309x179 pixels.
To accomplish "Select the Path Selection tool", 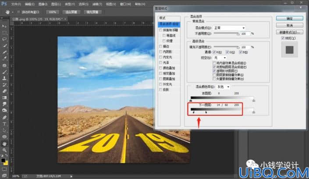I will pos(4,131).
